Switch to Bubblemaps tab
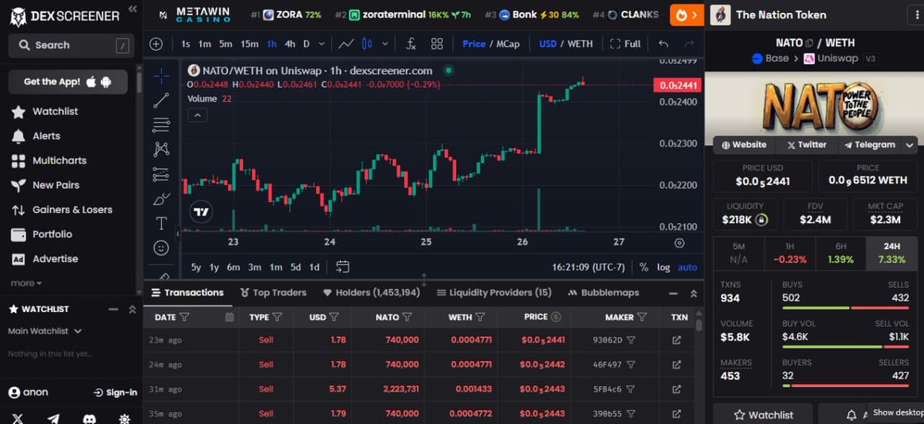The image size is (924, 424). pos(603,292)
